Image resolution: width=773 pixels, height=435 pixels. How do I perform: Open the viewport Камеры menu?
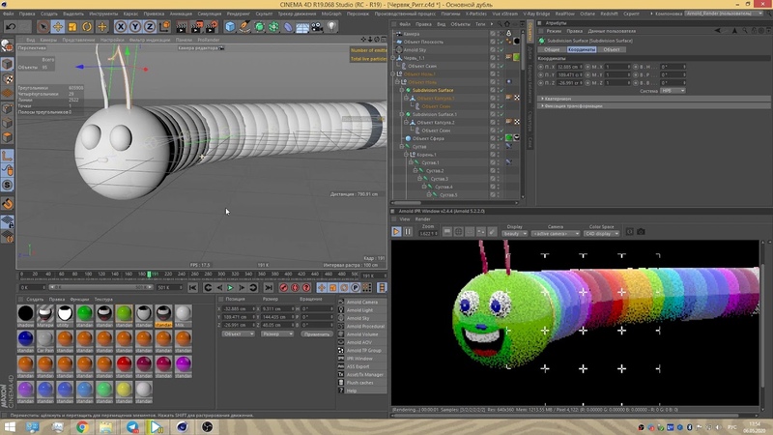(x=48, y=40)
